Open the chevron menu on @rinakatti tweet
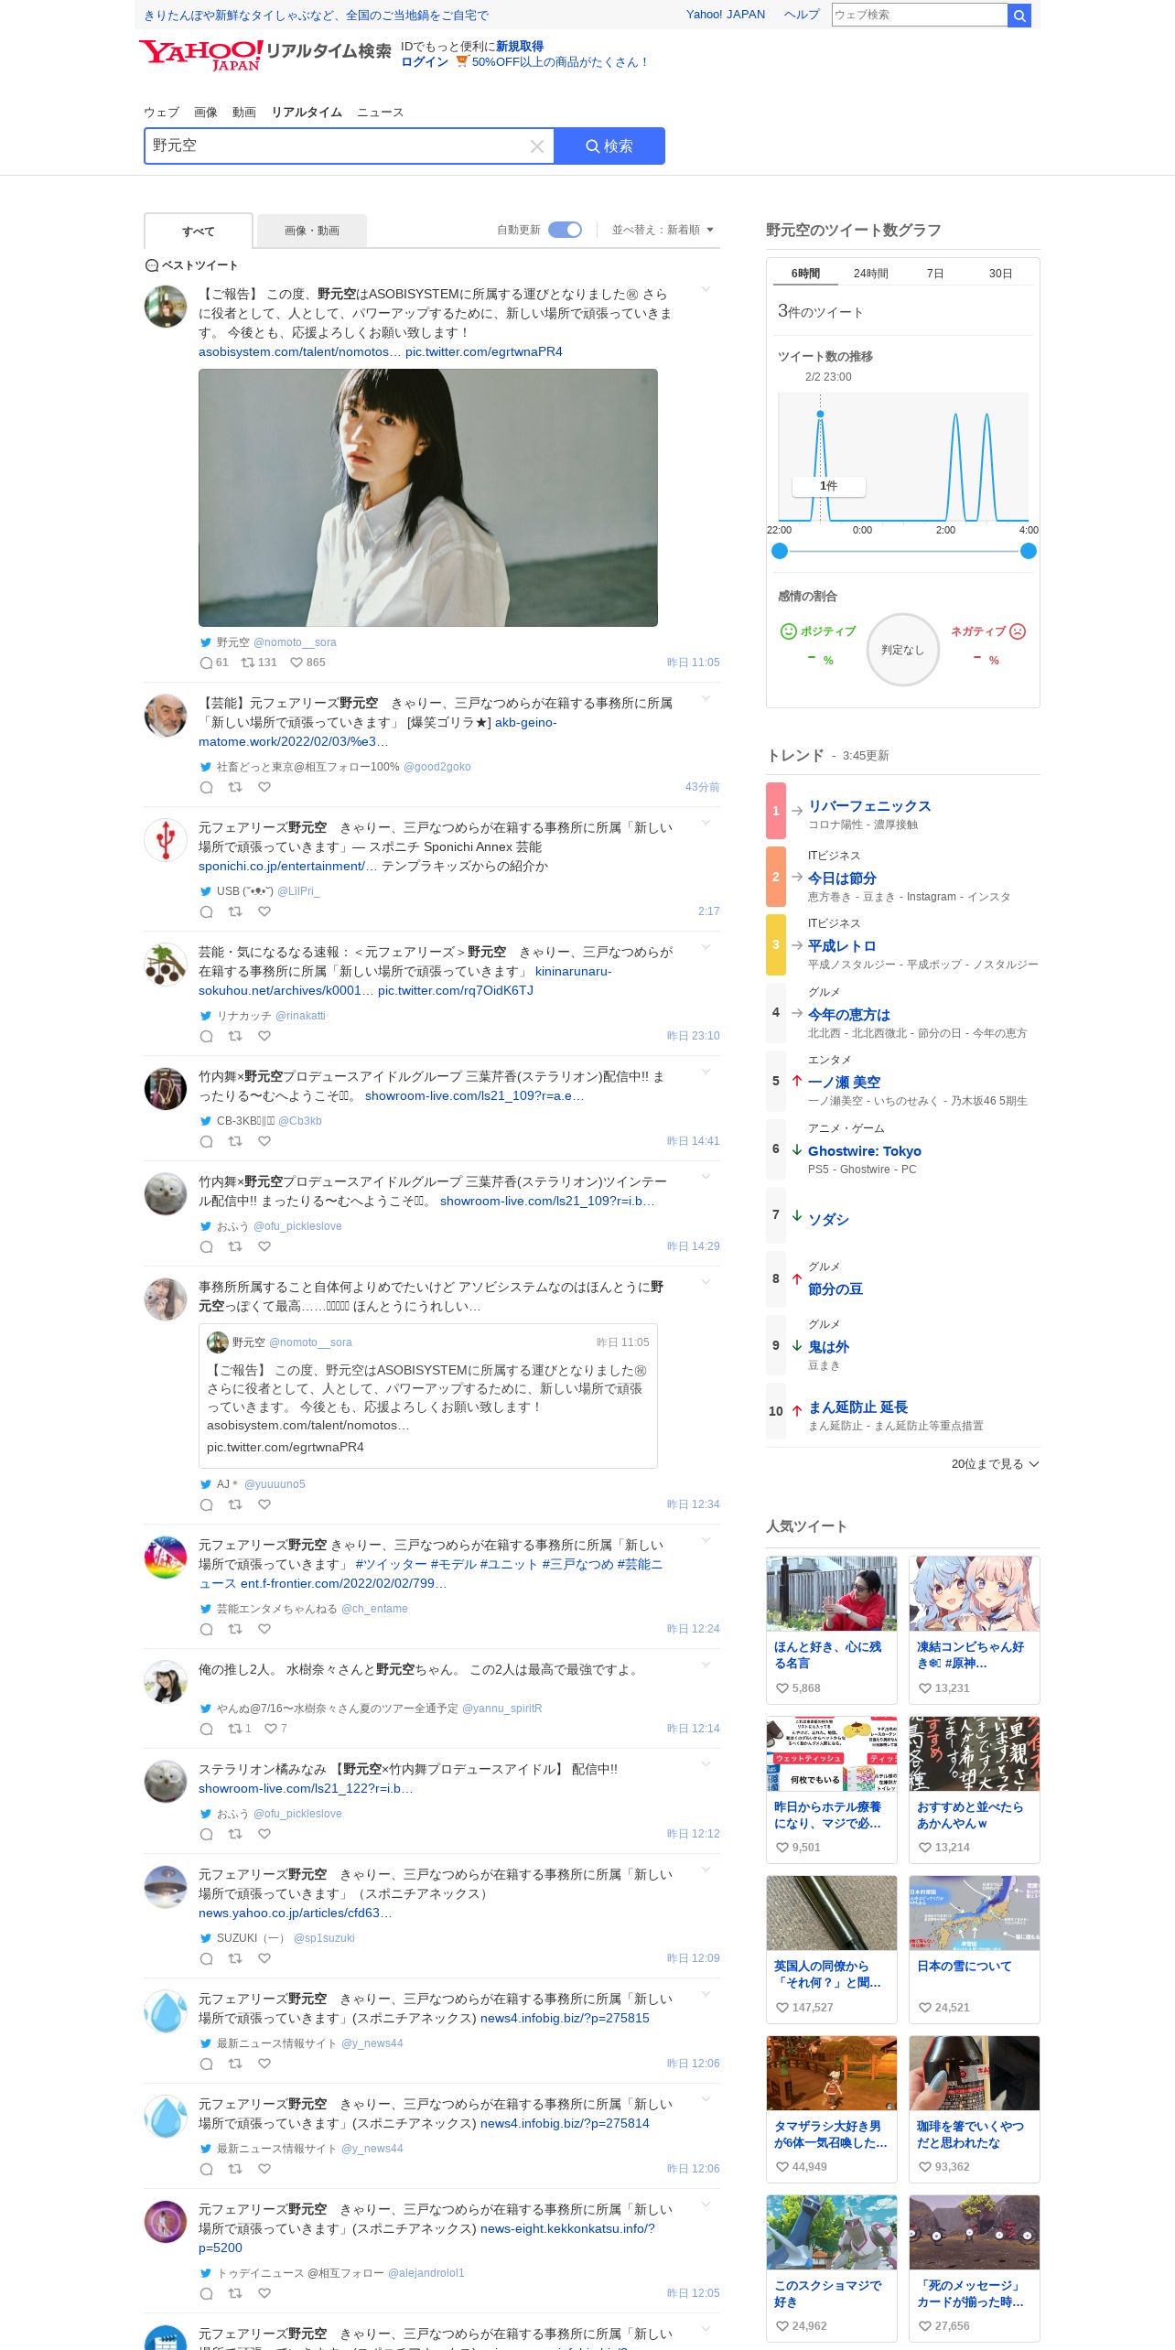The image size is (1175, 2350). (x=706, y=947)
